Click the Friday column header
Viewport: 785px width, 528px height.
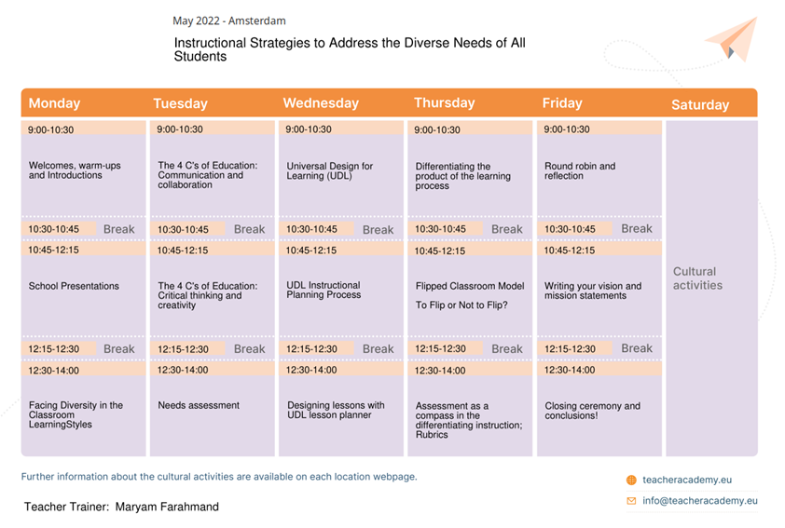[x=562, y=103]
